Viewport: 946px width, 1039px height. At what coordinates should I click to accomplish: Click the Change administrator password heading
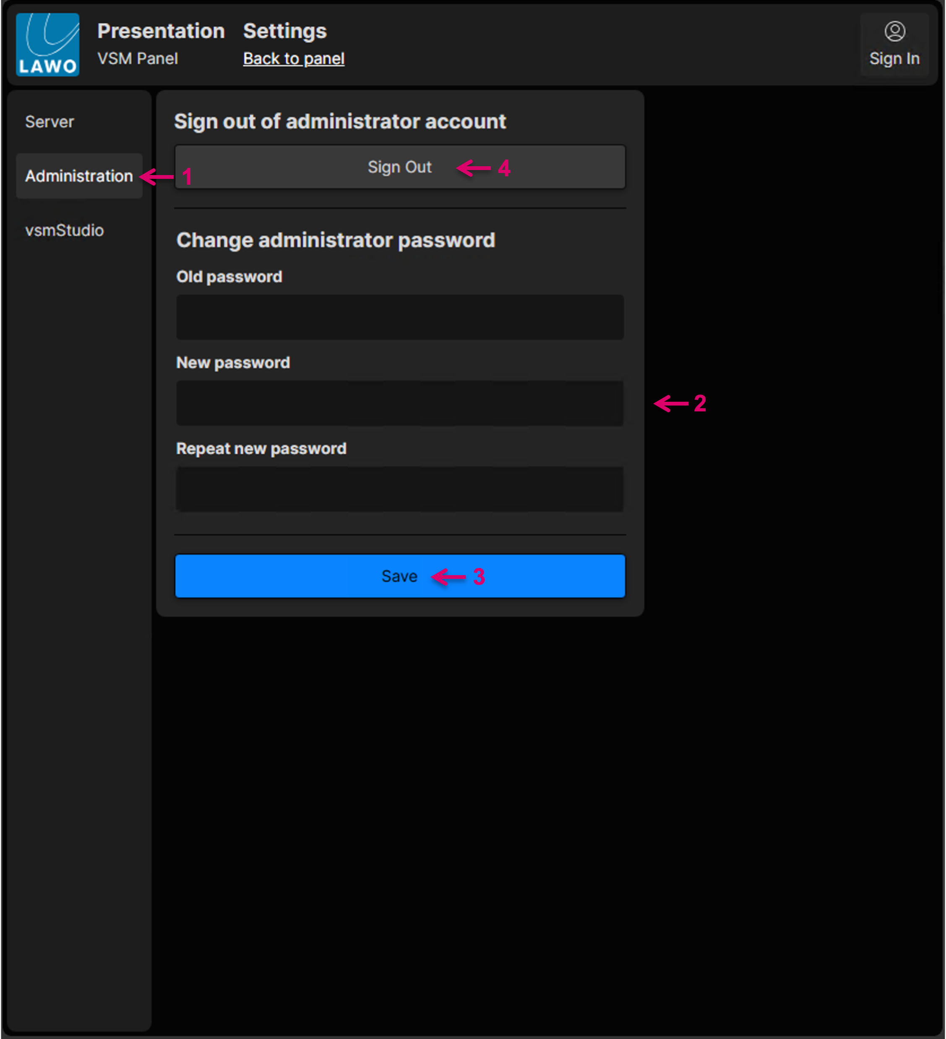pos(336,240)
